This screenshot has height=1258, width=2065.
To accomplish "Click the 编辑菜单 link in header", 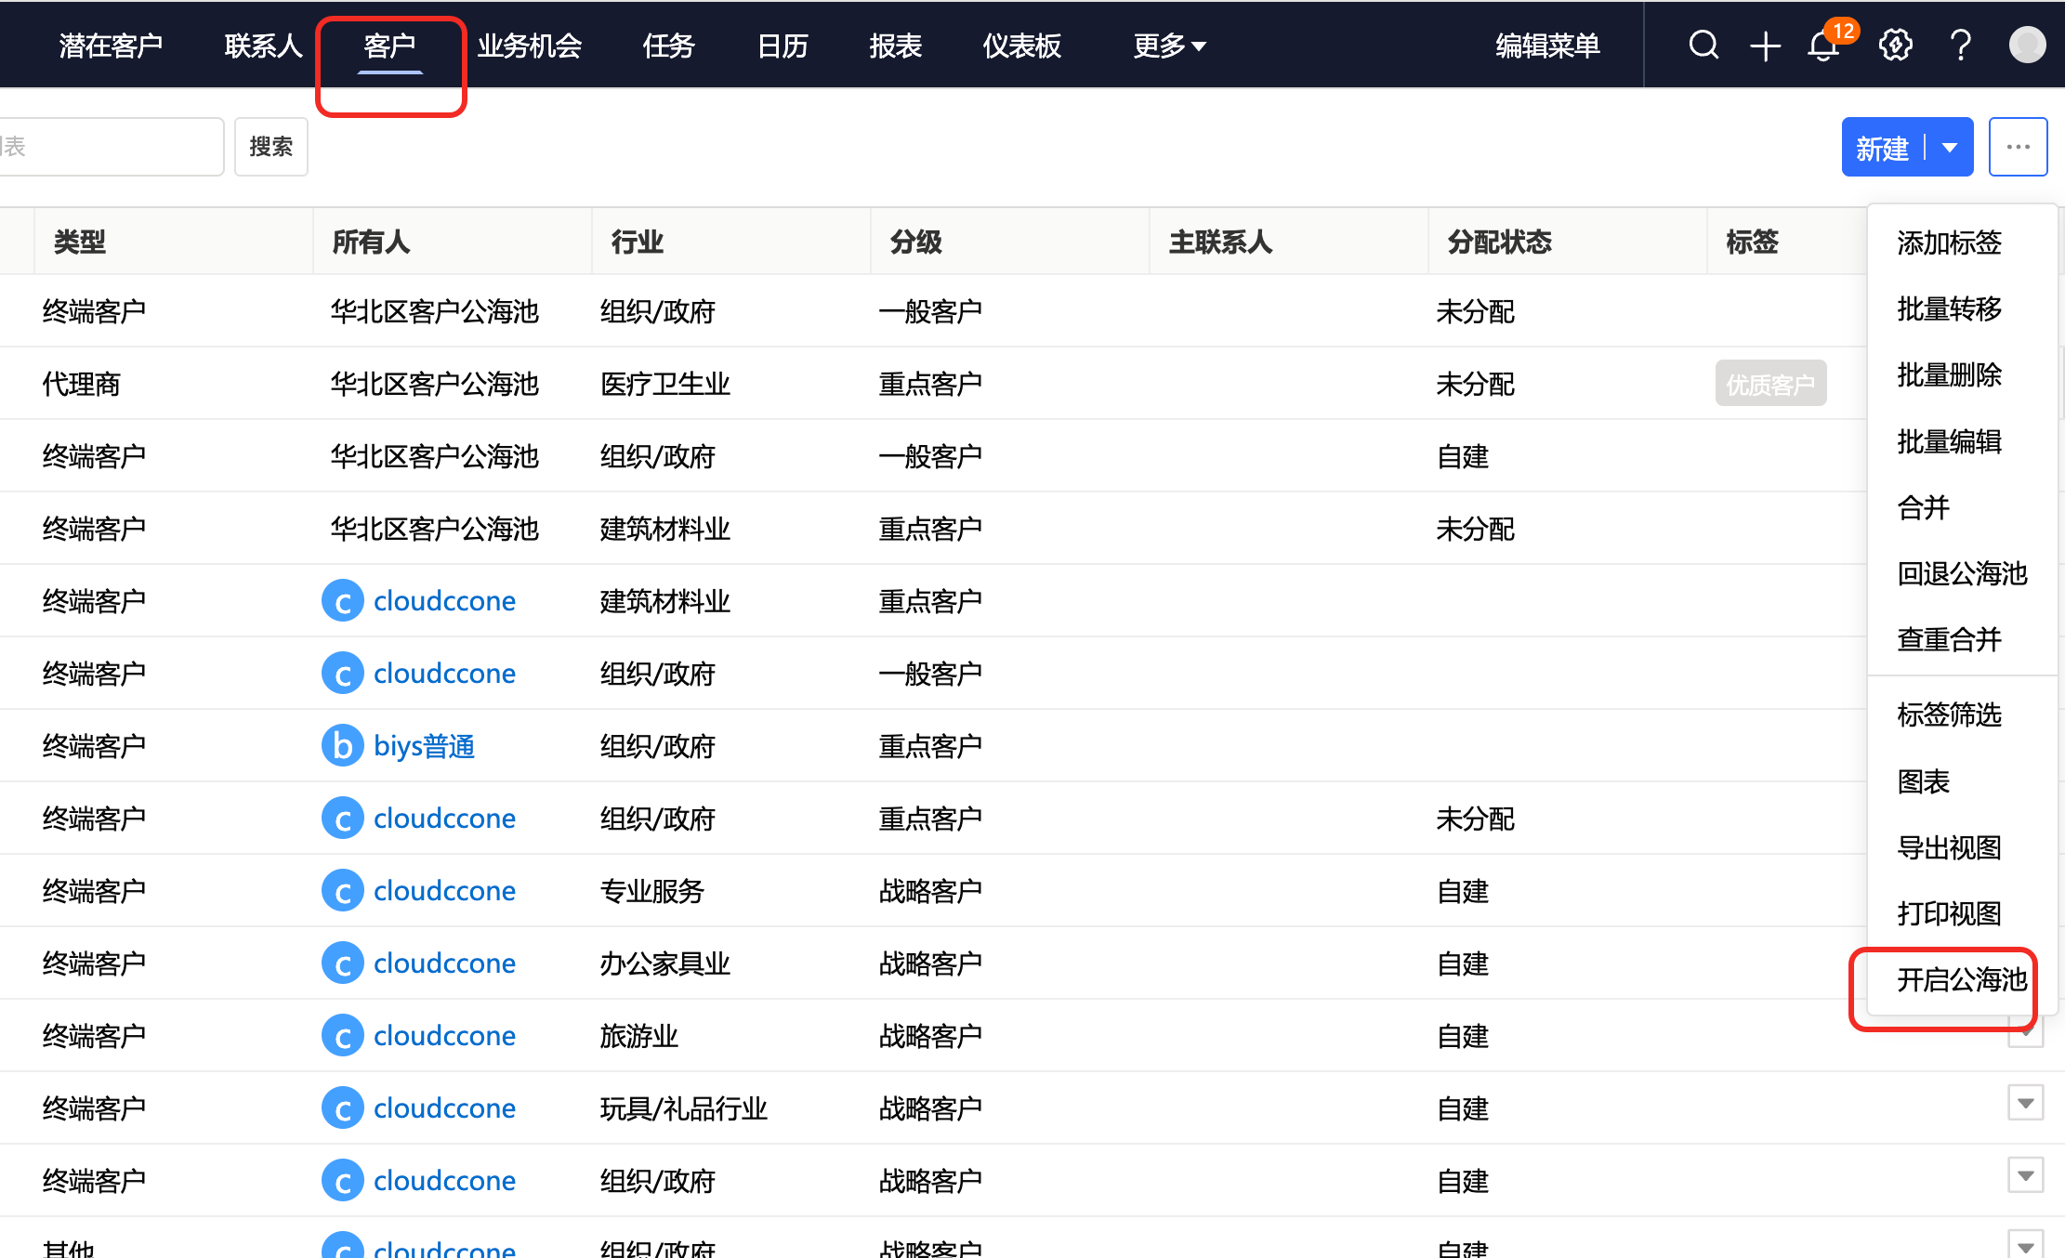I will [1547, 46].
